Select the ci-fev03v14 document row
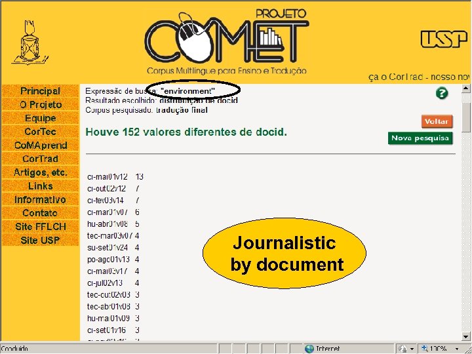This screenshot has width=472, height=354. (x=113, y=201)
